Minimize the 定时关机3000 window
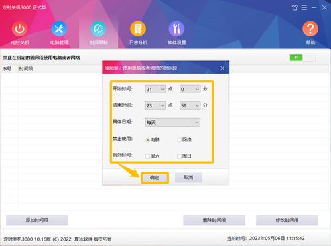331x246 pixels. click(314, 7)
